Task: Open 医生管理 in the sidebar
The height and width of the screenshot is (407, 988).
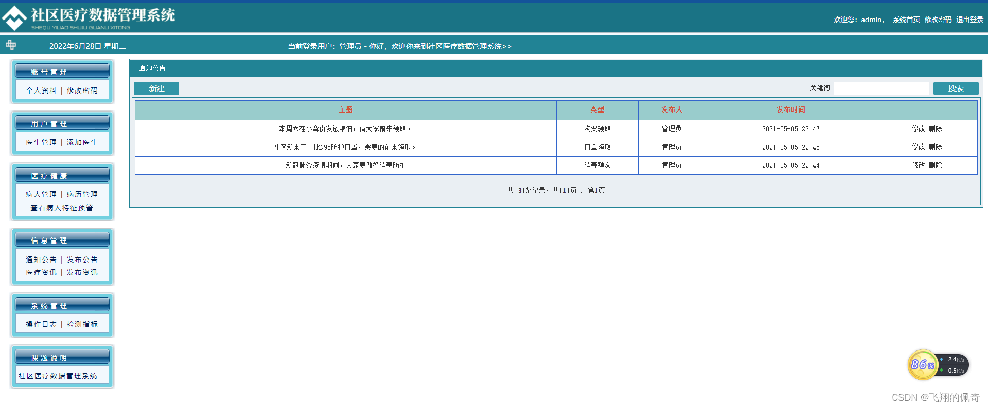Action: click(41, 142)
